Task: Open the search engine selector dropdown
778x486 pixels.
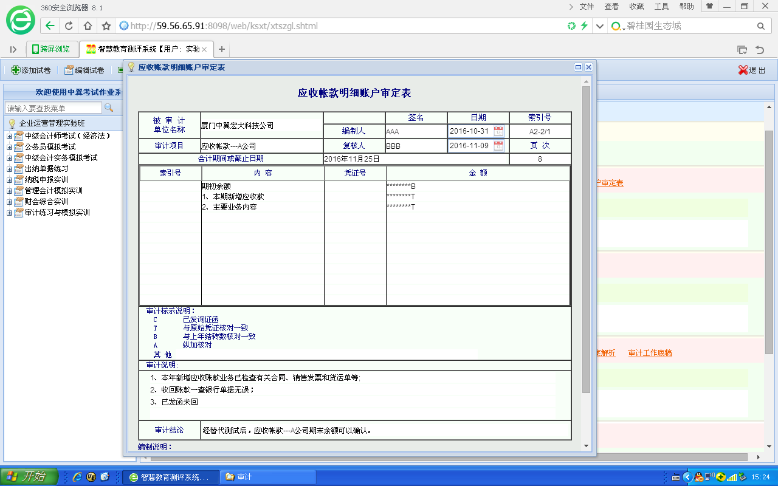Action: pyautogui.click(x=619, y=26)
